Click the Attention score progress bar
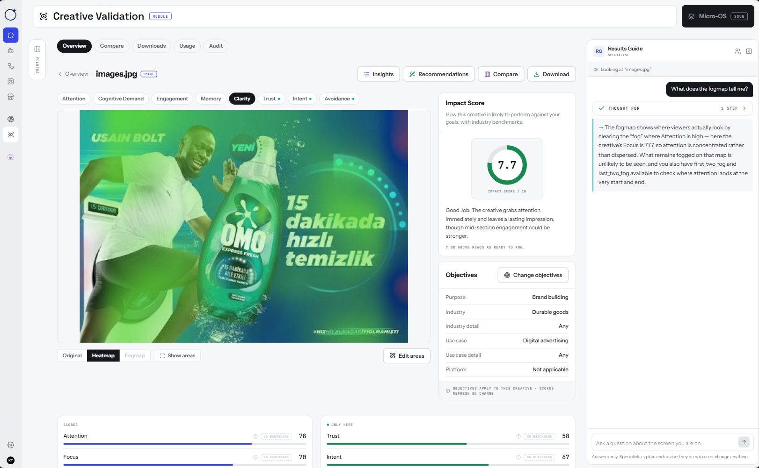 [185, 444]
